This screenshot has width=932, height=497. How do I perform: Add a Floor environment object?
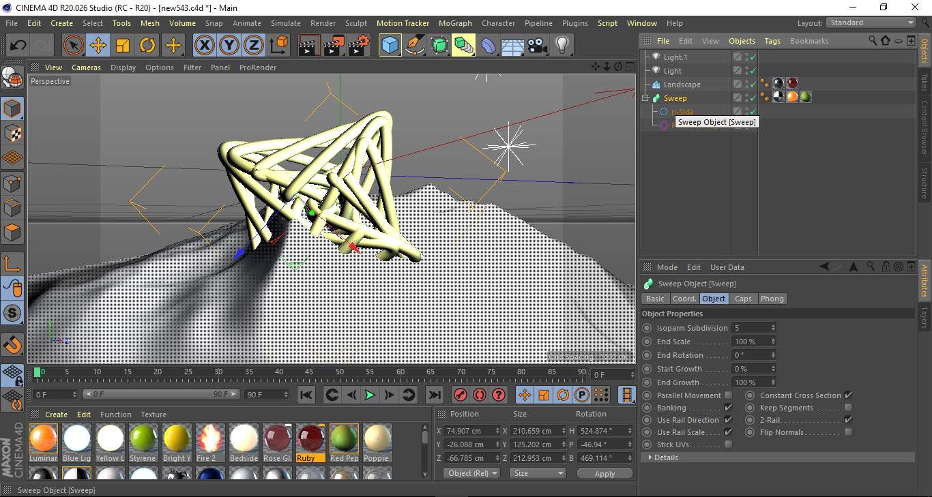513,46
